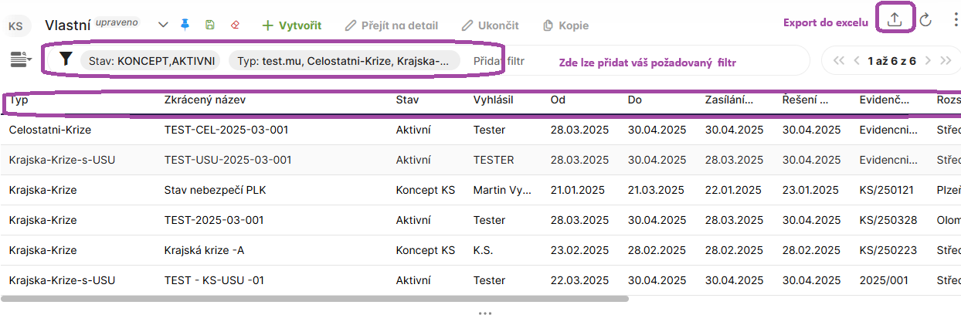The image size is (961, 315).
Task: Open the Stav: KONCEPT,AKTIVNI filter chip
Action: [x=150, y=60]
